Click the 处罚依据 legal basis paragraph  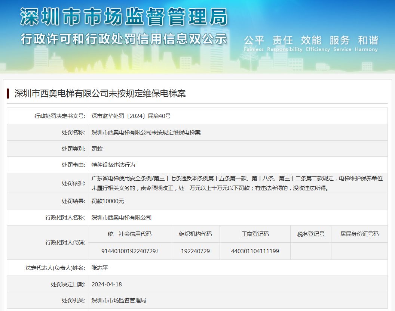click(237, 183)
